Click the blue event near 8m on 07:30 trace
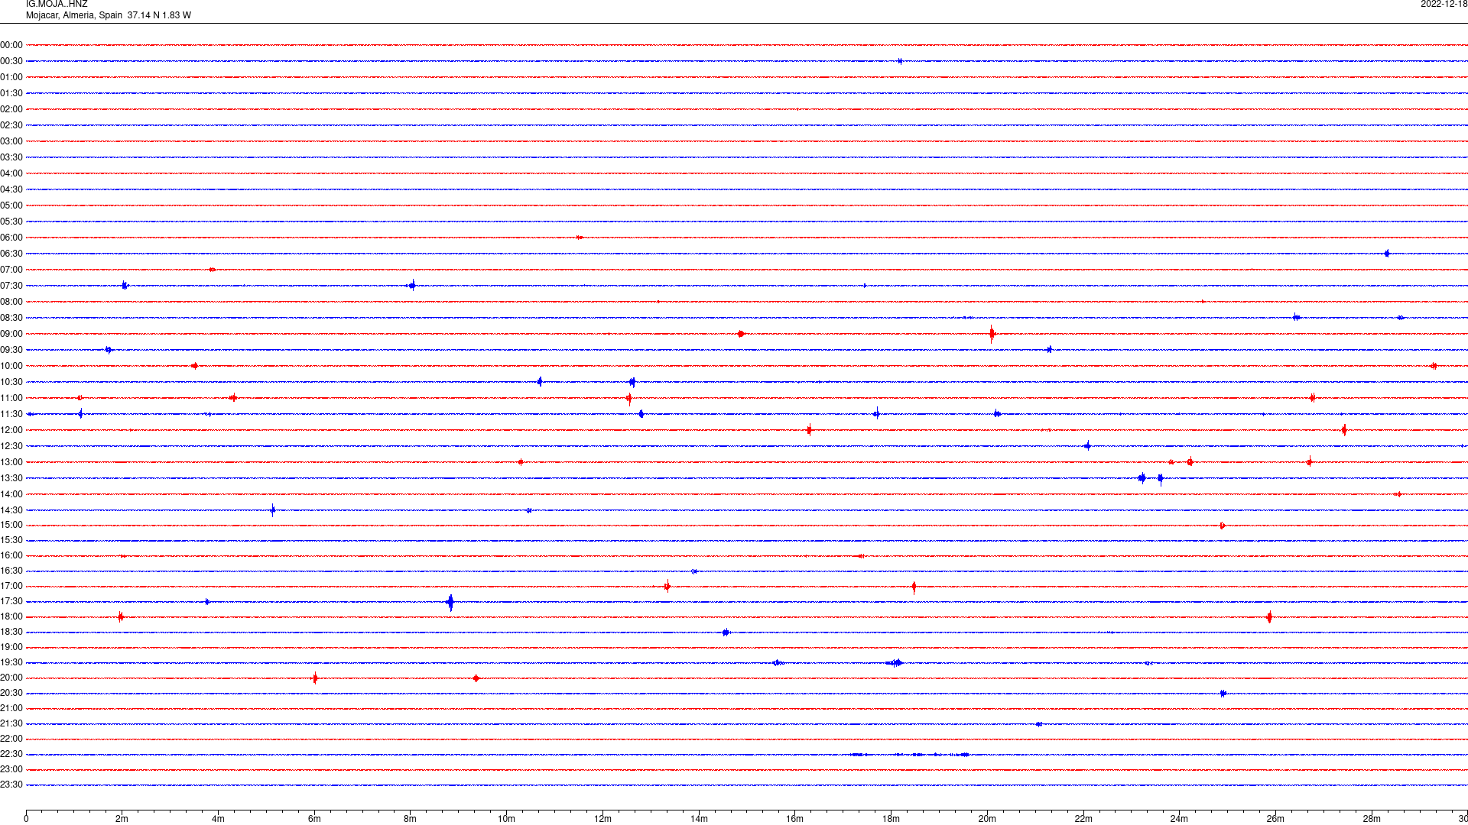The height and width of the screenshot is (825, 1468). point(412,286)
